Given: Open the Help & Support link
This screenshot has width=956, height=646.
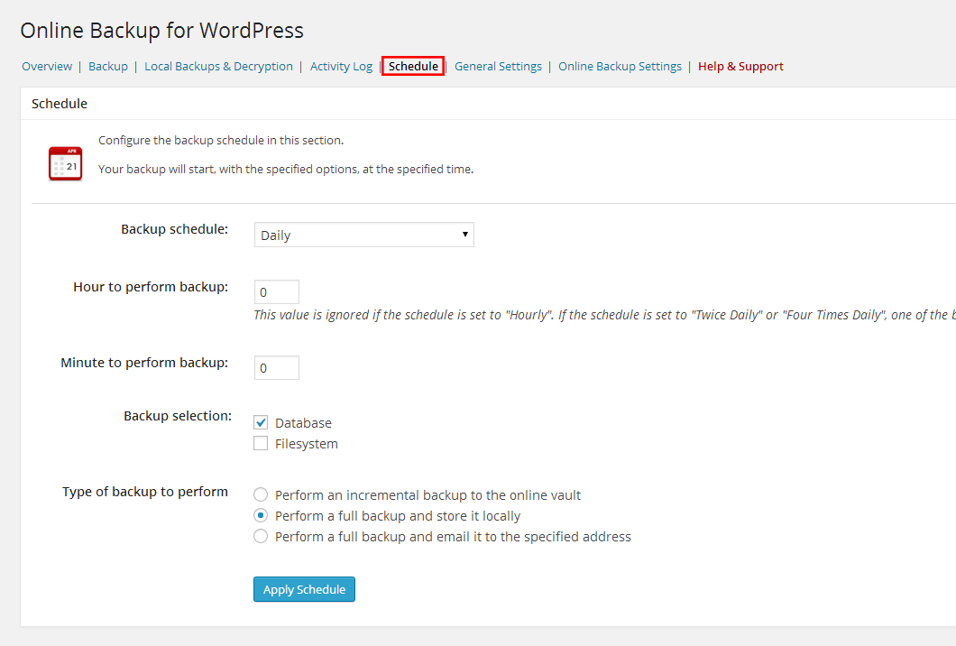Looking at the screenshot, I should pos(740,66).
